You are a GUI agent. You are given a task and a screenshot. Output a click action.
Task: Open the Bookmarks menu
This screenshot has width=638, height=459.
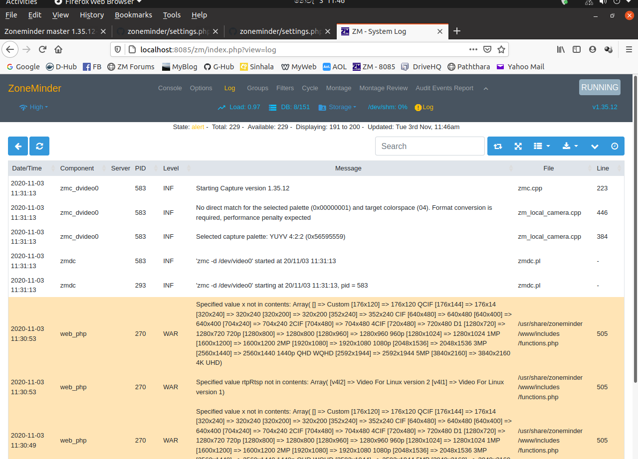coord(133,15)
